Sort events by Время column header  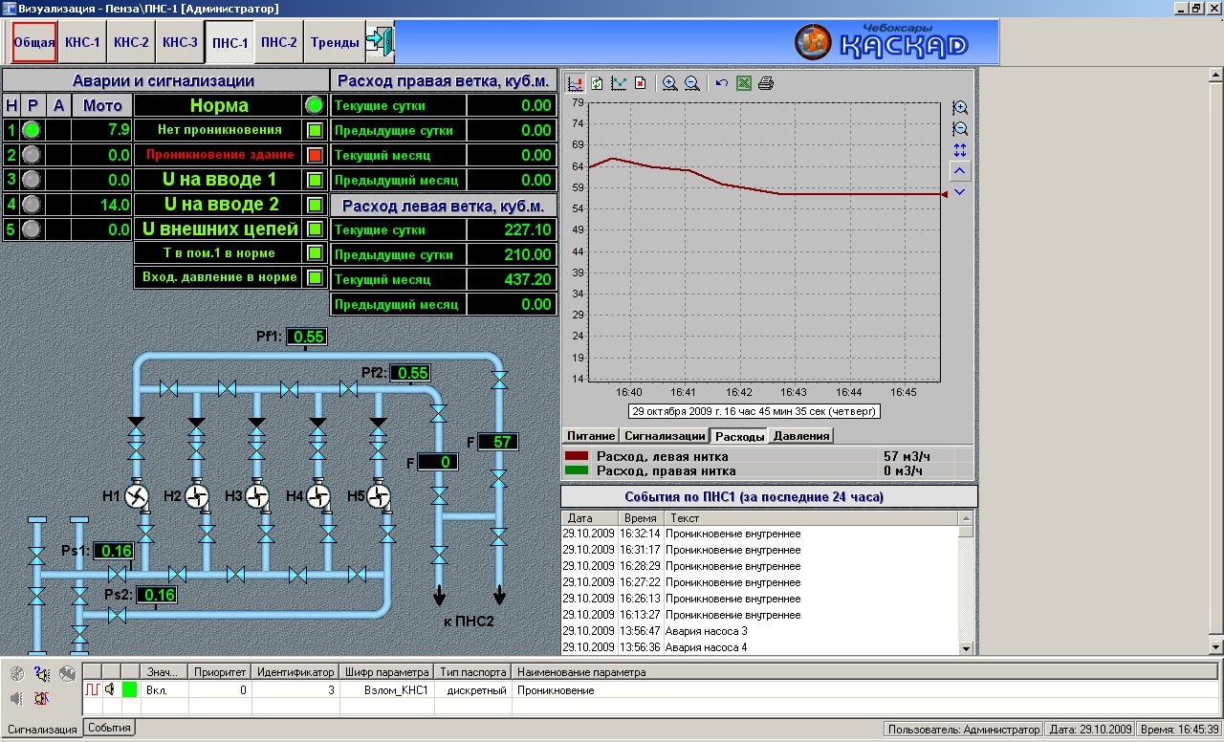tap(640, 518)
